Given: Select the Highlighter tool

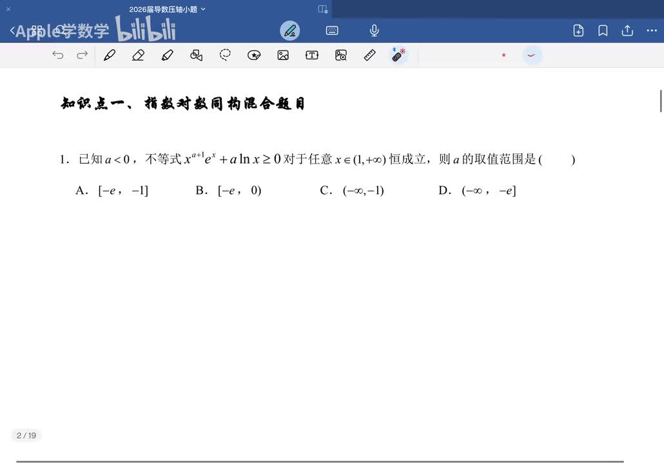Looking at the screenshot, I should click(x=167, y=55).
